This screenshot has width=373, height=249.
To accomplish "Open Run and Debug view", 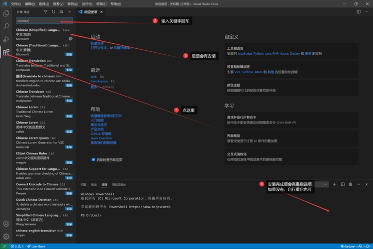I will pyautogui.click(x=6, y=39).
